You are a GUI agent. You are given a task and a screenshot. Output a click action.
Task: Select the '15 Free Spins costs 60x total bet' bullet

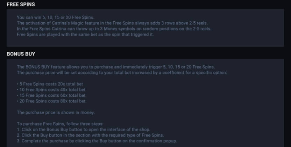(x=51, y=95)
